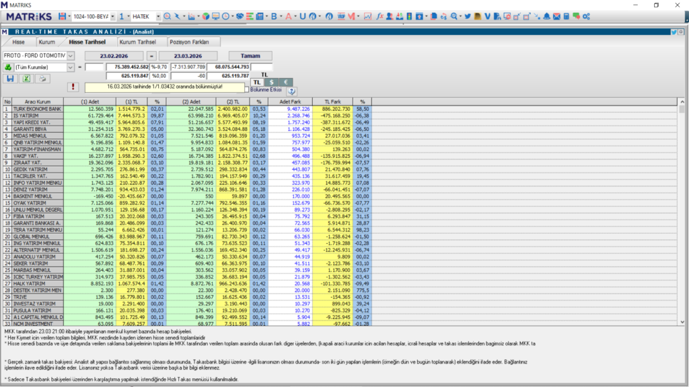689x387 pixels.
Task: Sort by the Aracı Kurum column header
Action: click(x=38, y=101)
